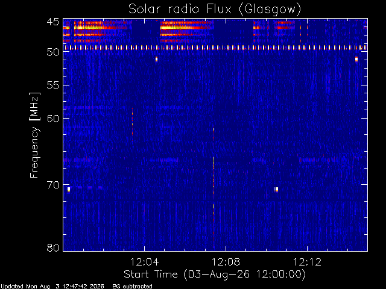Click the white spot near 51 MHz around 12:04
Image resolution: width=386 pixels, height=289 pixels.
coord(156,59)
